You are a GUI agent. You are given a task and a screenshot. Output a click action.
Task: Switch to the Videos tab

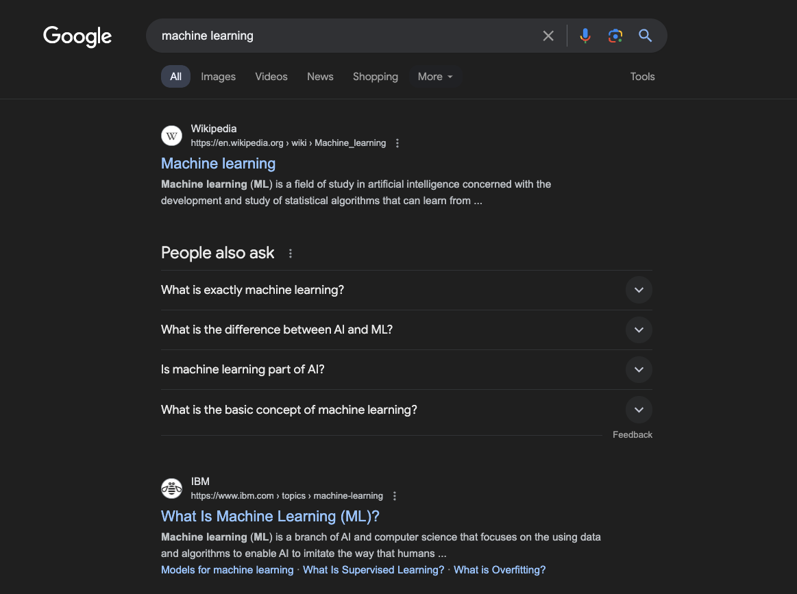tap(271, 77)
